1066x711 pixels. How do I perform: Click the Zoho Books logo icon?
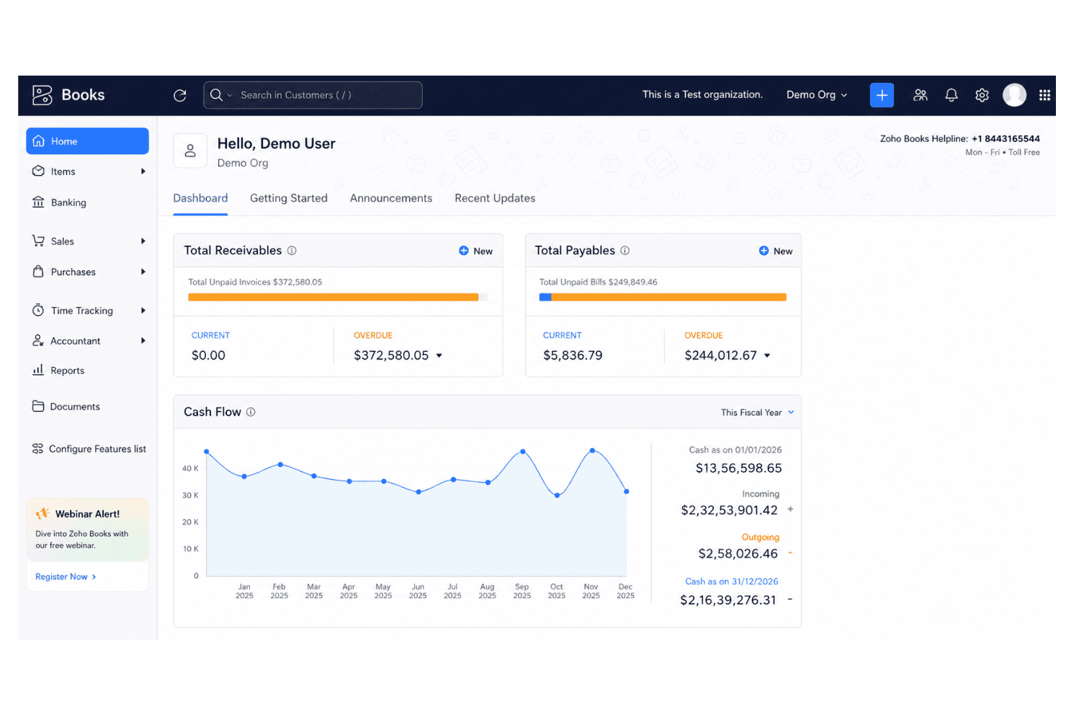click(42, 95)
